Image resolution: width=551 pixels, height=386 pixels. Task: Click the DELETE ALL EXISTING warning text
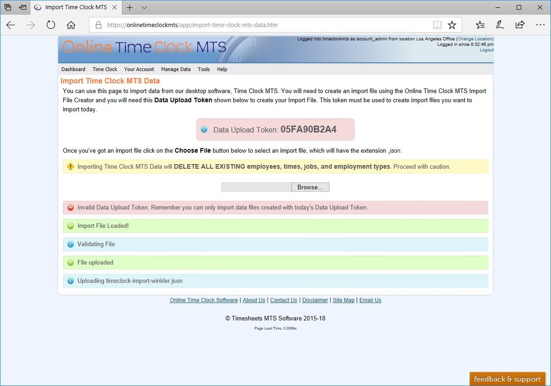[x=282, y=166]
